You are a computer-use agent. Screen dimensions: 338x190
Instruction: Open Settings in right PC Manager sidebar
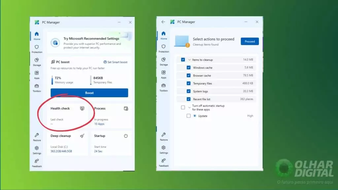coord(164,150)
